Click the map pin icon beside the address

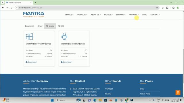coord(70,89)
